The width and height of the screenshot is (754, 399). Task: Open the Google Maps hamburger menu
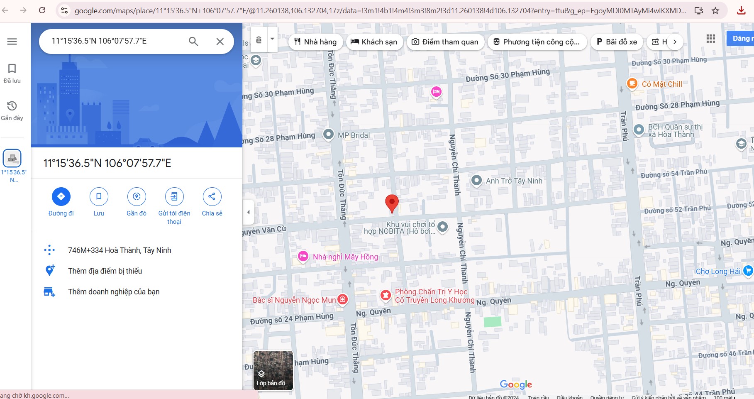[x=12, y=42]
